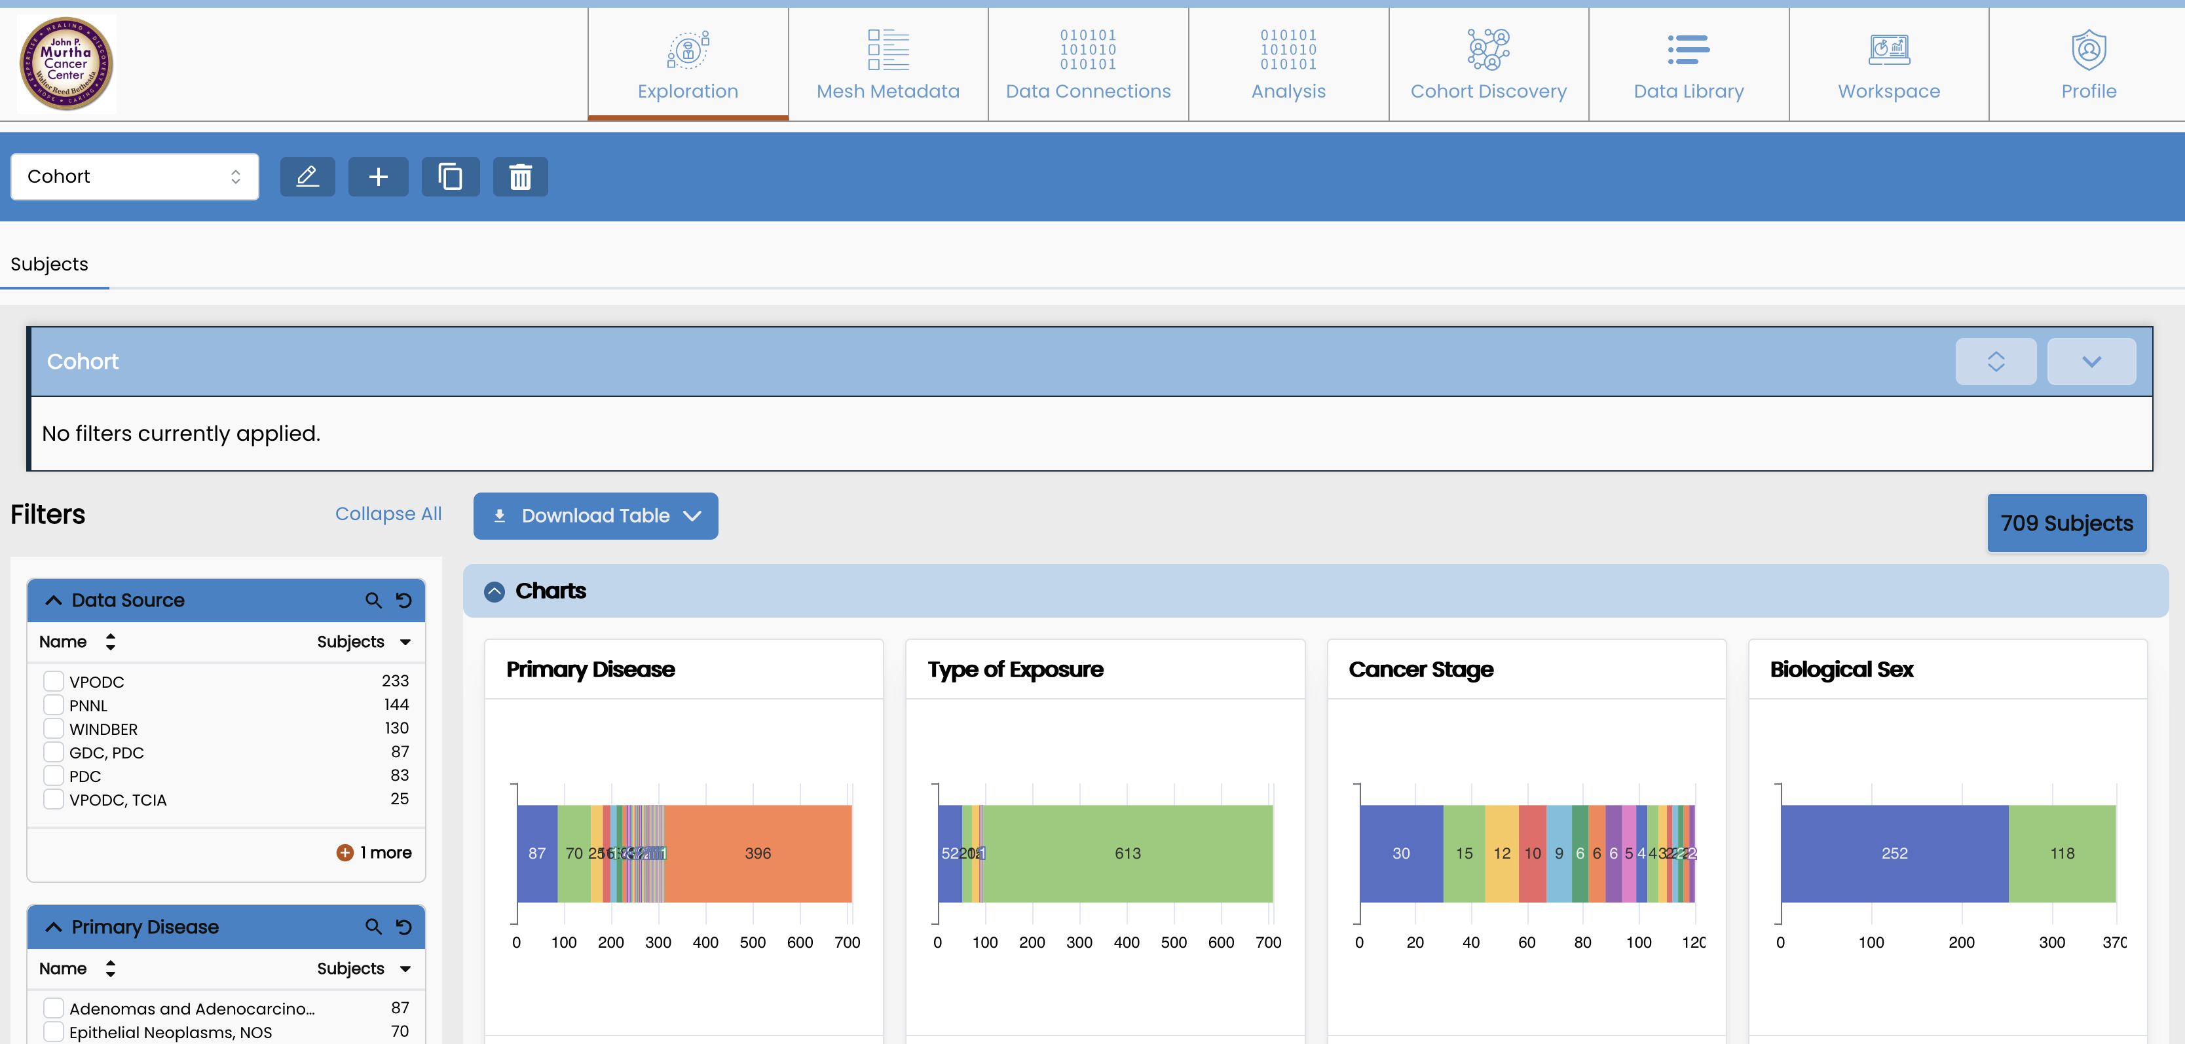Select the Epithelial Neoplasms, NOS checkbox

54,1032
